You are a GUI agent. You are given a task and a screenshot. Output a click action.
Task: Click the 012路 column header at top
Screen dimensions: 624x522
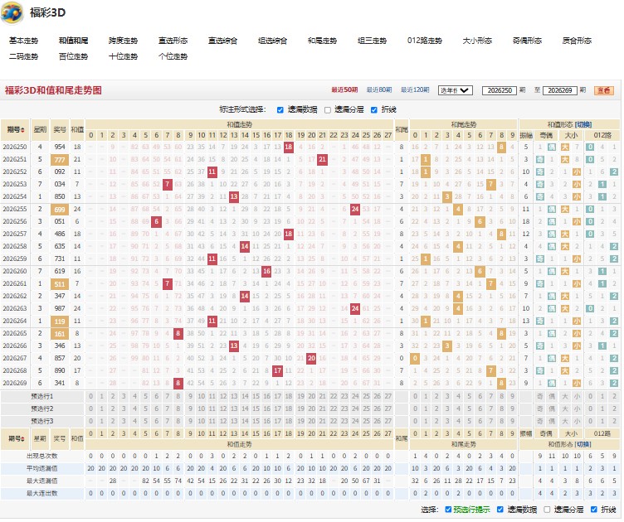pyautogui.click(x=602, y=135)
